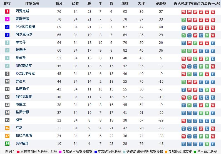This screenshot has height=154, width=221.
Task: Open team link PSV埃因霍温
Action: pos(25,27)
